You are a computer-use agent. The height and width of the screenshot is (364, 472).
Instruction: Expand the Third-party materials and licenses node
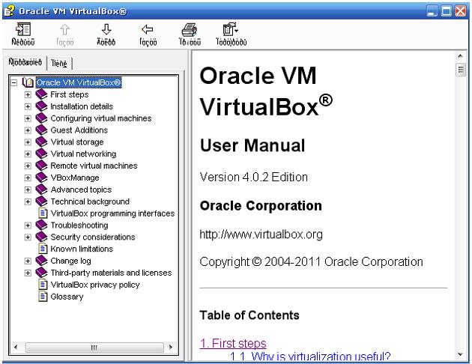[28, 273]
